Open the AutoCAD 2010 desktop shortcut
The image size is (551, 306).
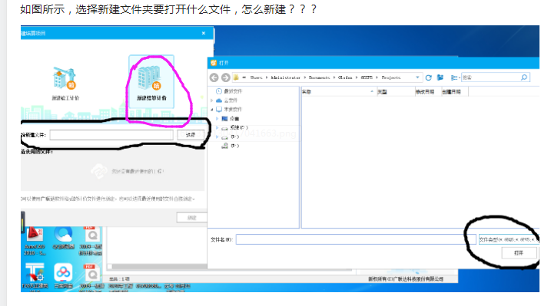35,241
